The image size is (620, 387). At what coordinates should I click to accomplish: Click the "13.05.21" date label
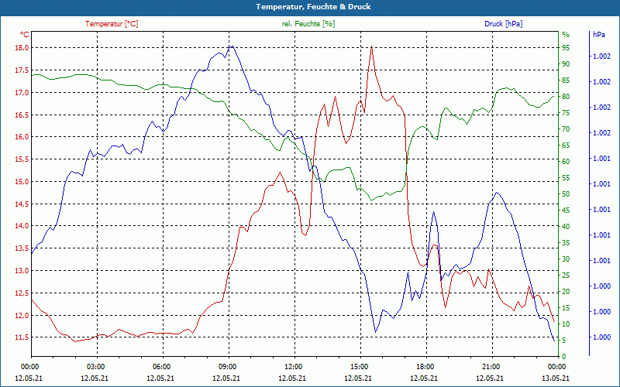[556, 378]
